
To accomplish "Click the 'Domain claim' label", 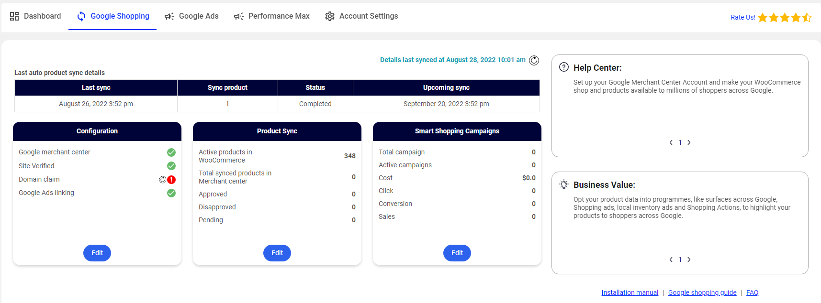I will [x=39, y=179].
